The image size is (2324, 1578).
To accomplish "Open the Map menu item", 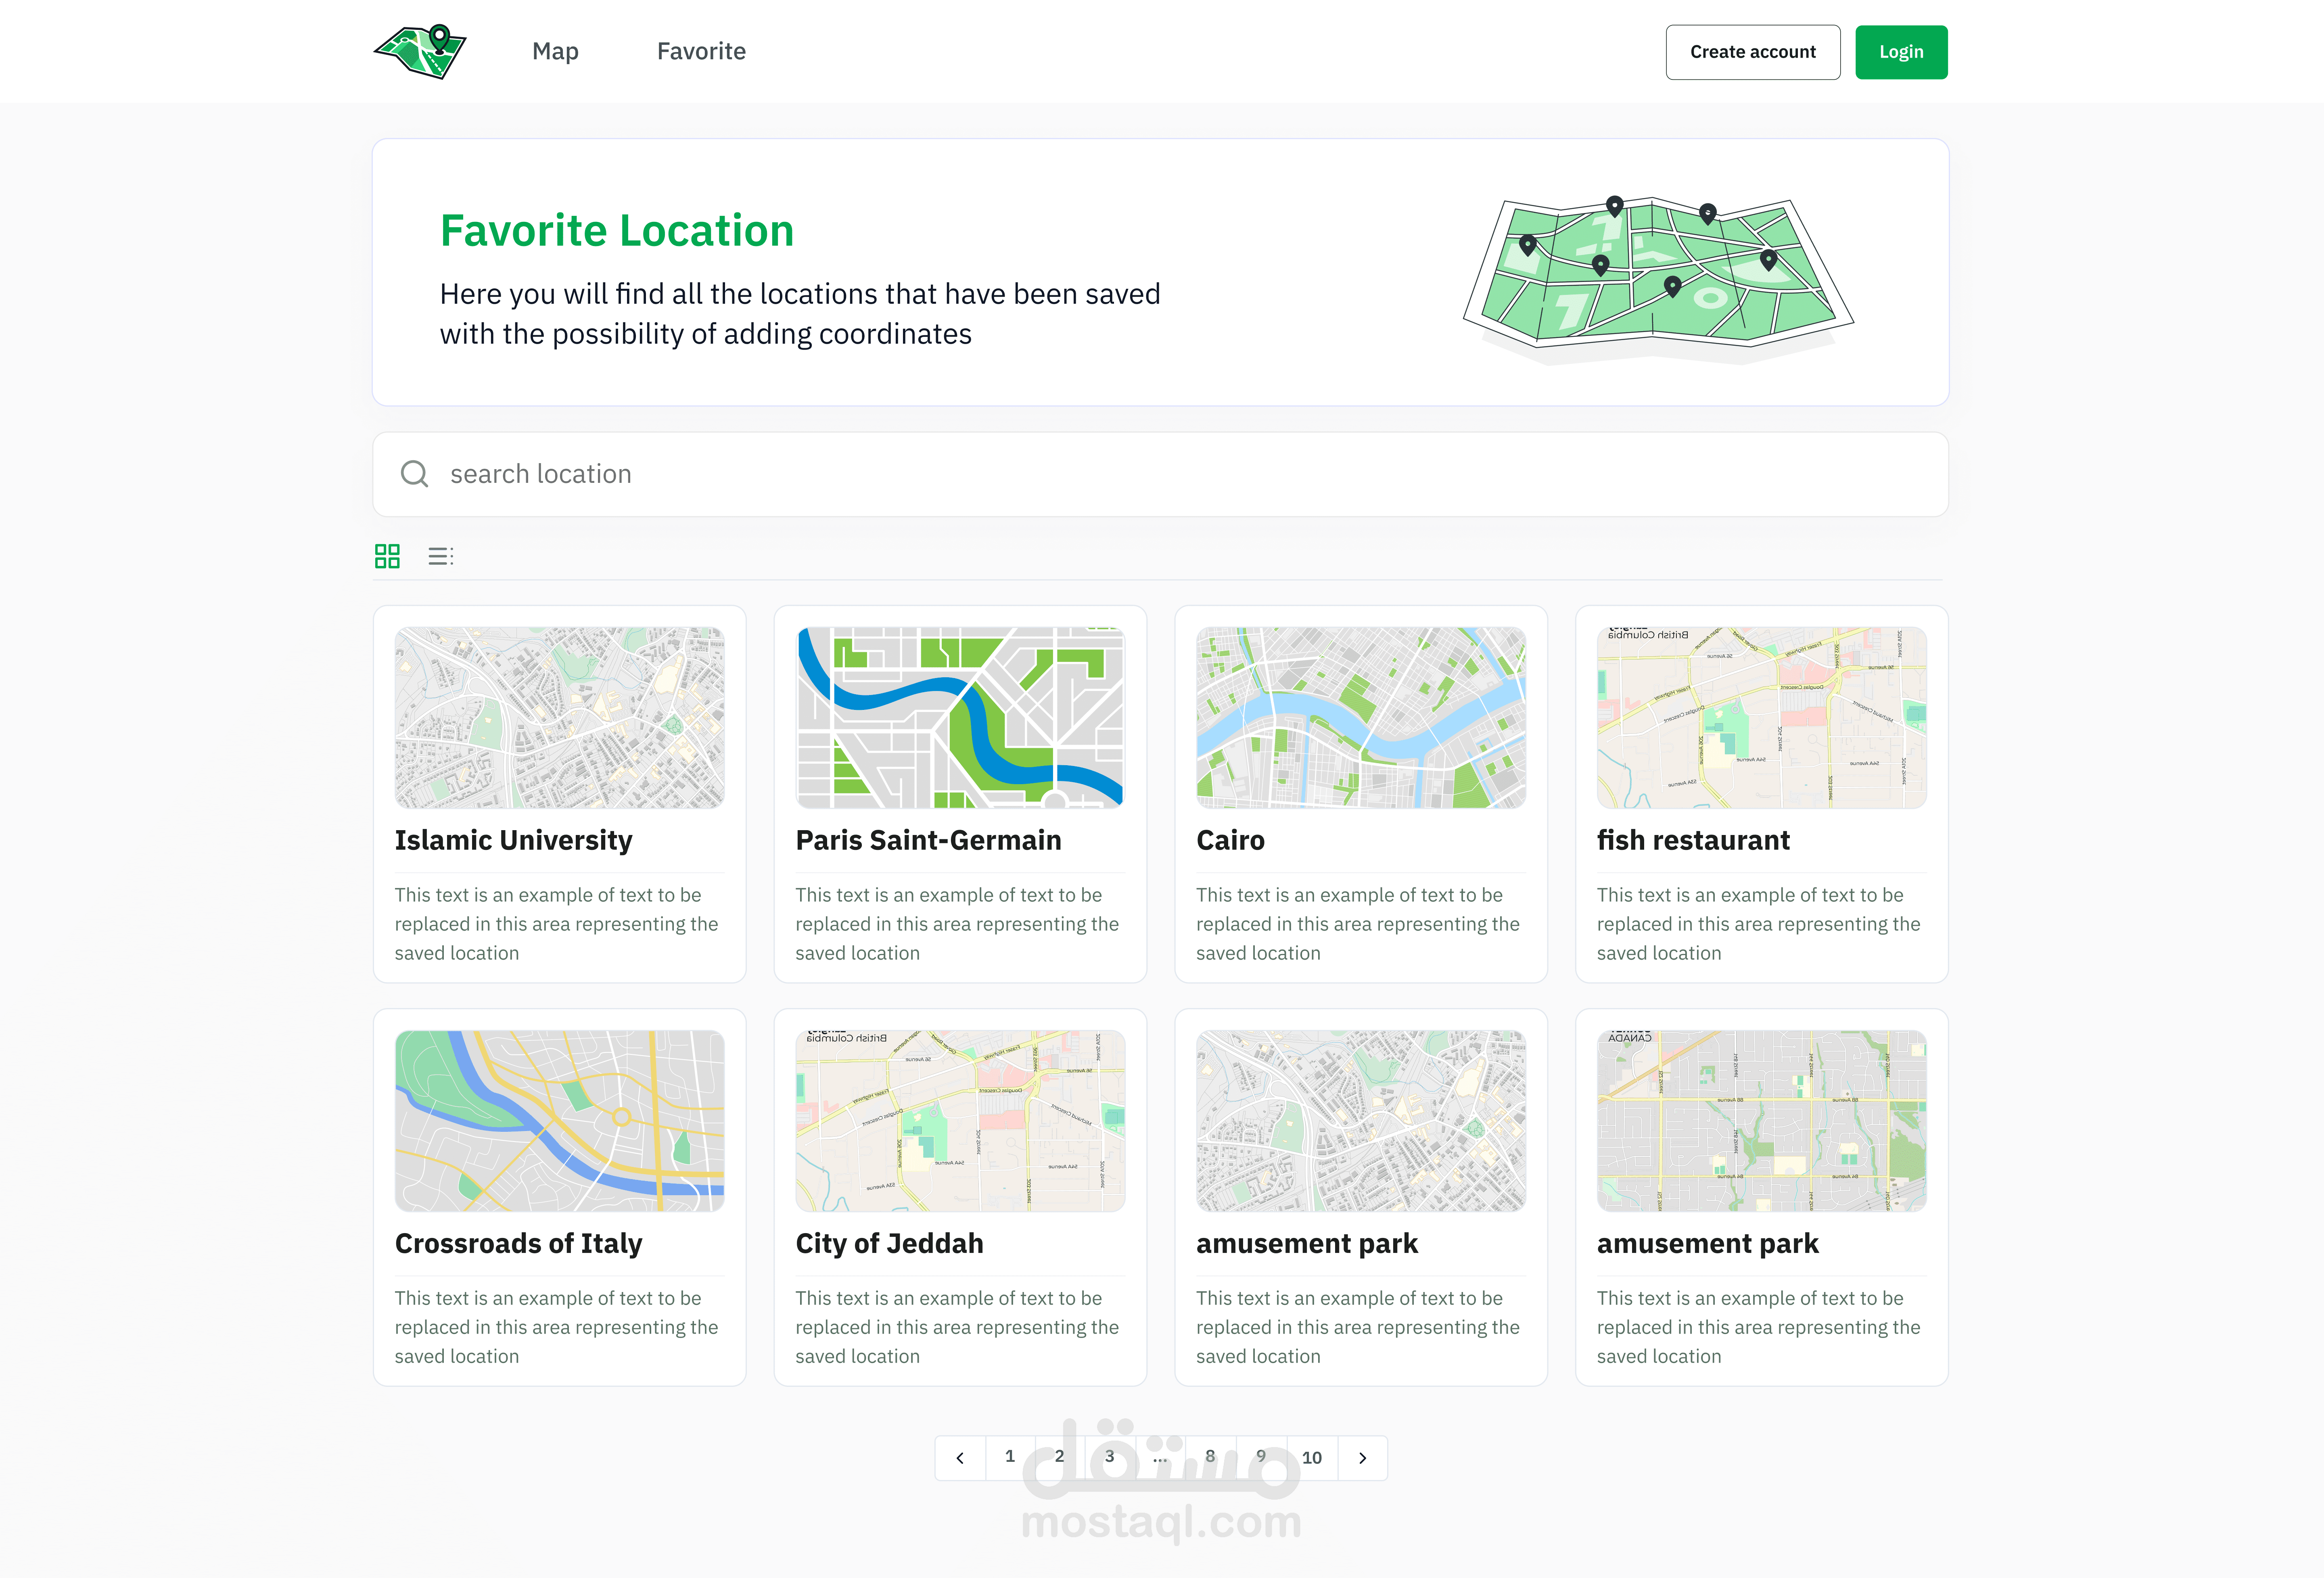I will pos(555,51).
